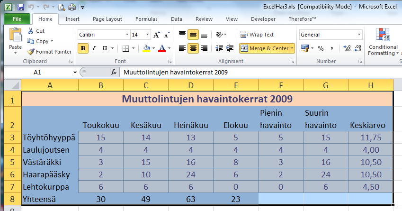Image resolution: width=402 pixels, height=211 pixels.
Task: Click the Save icon in quick access toolbar
Action: point(20,7)
